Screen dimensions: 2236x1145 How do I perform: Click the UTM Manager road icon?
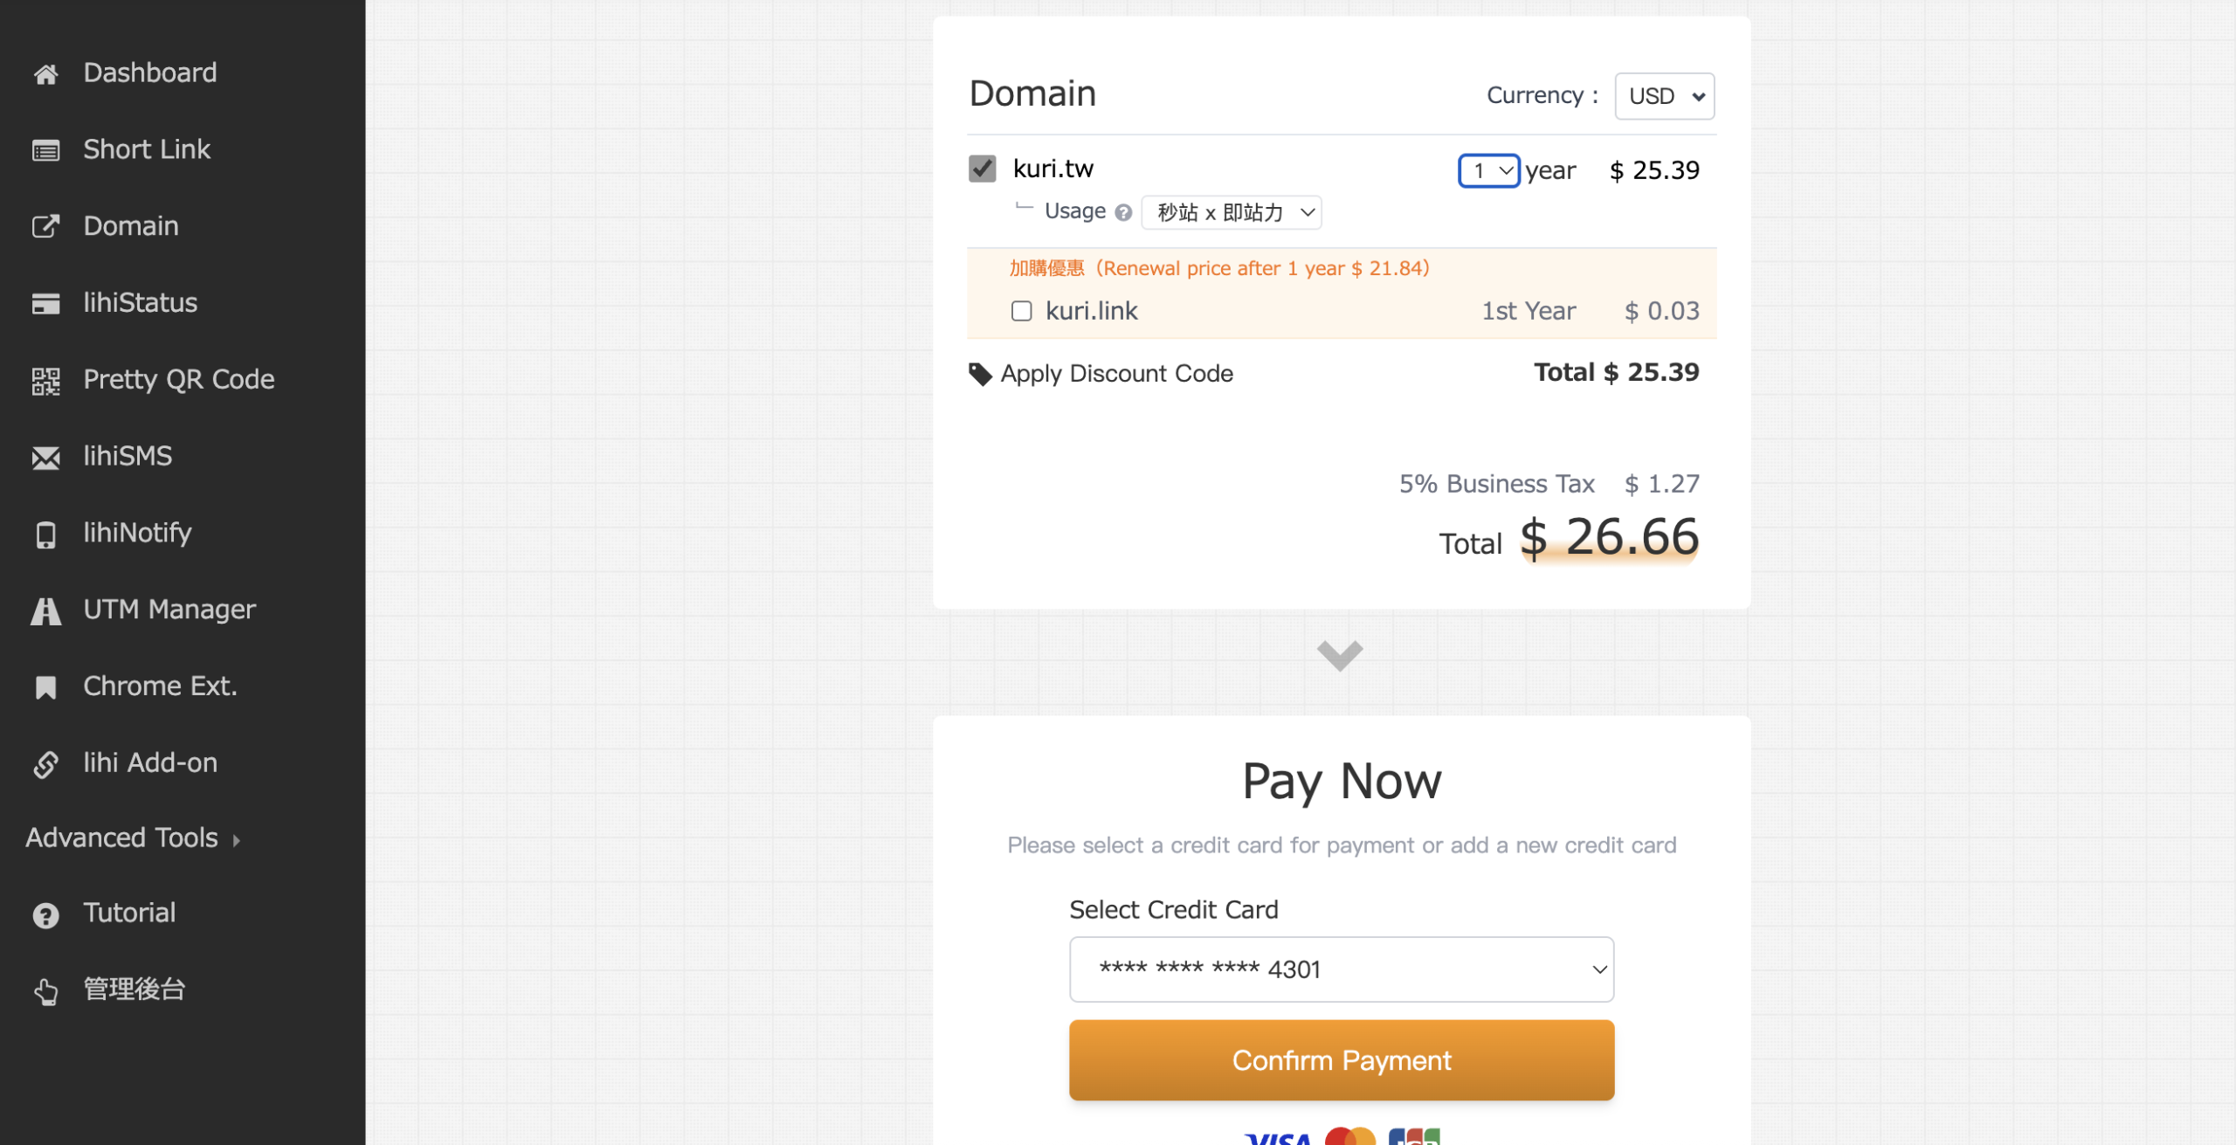(45, 610)
